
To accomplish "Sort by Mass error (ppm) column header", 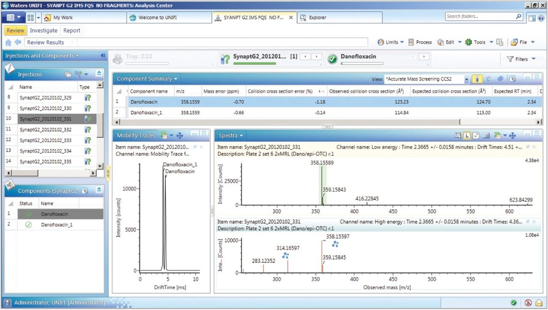I will (223, 91).
